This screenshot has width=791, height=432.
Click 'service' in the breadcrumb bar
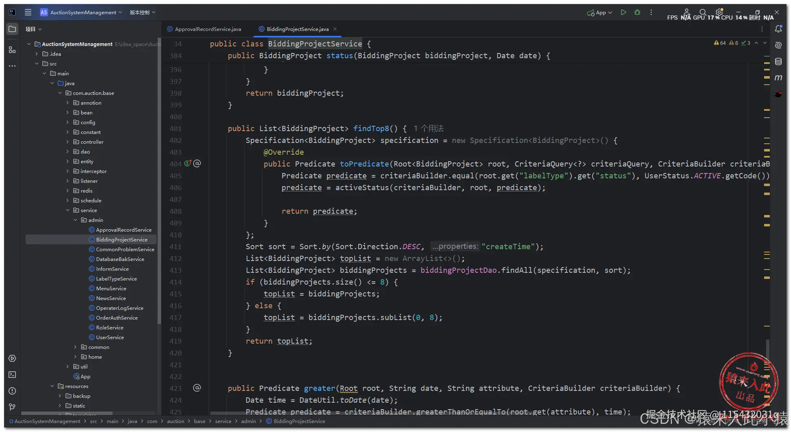pyautogui.click(x=223, y=421)
